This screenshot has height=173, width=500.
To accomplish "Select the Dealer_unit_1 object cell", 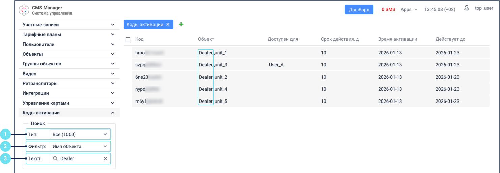I will (213, 53).
